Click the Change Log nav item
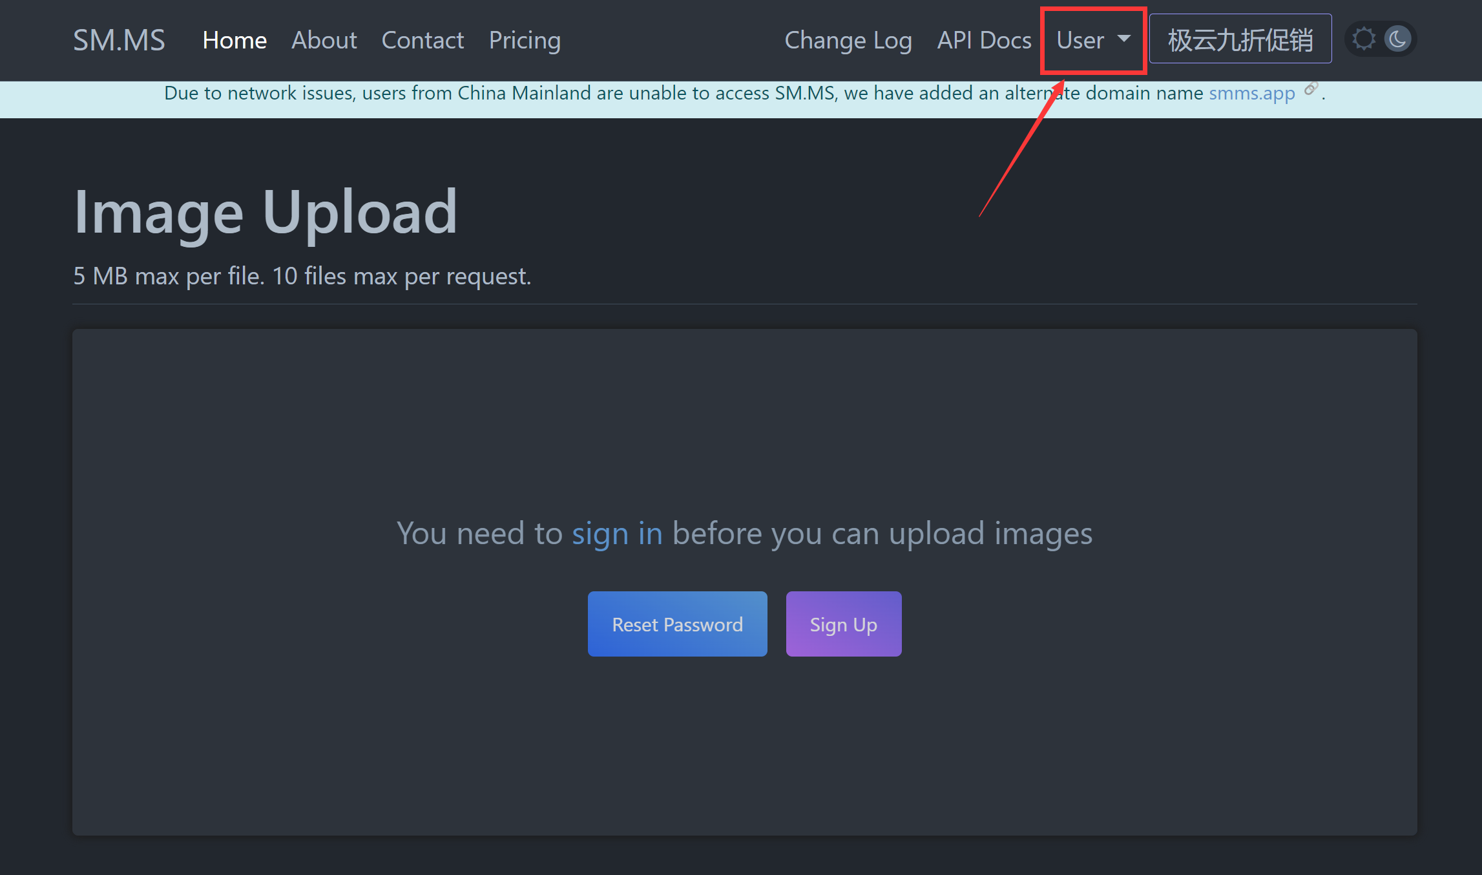Viewport: 1482px width, 875px height. point(848,39)
